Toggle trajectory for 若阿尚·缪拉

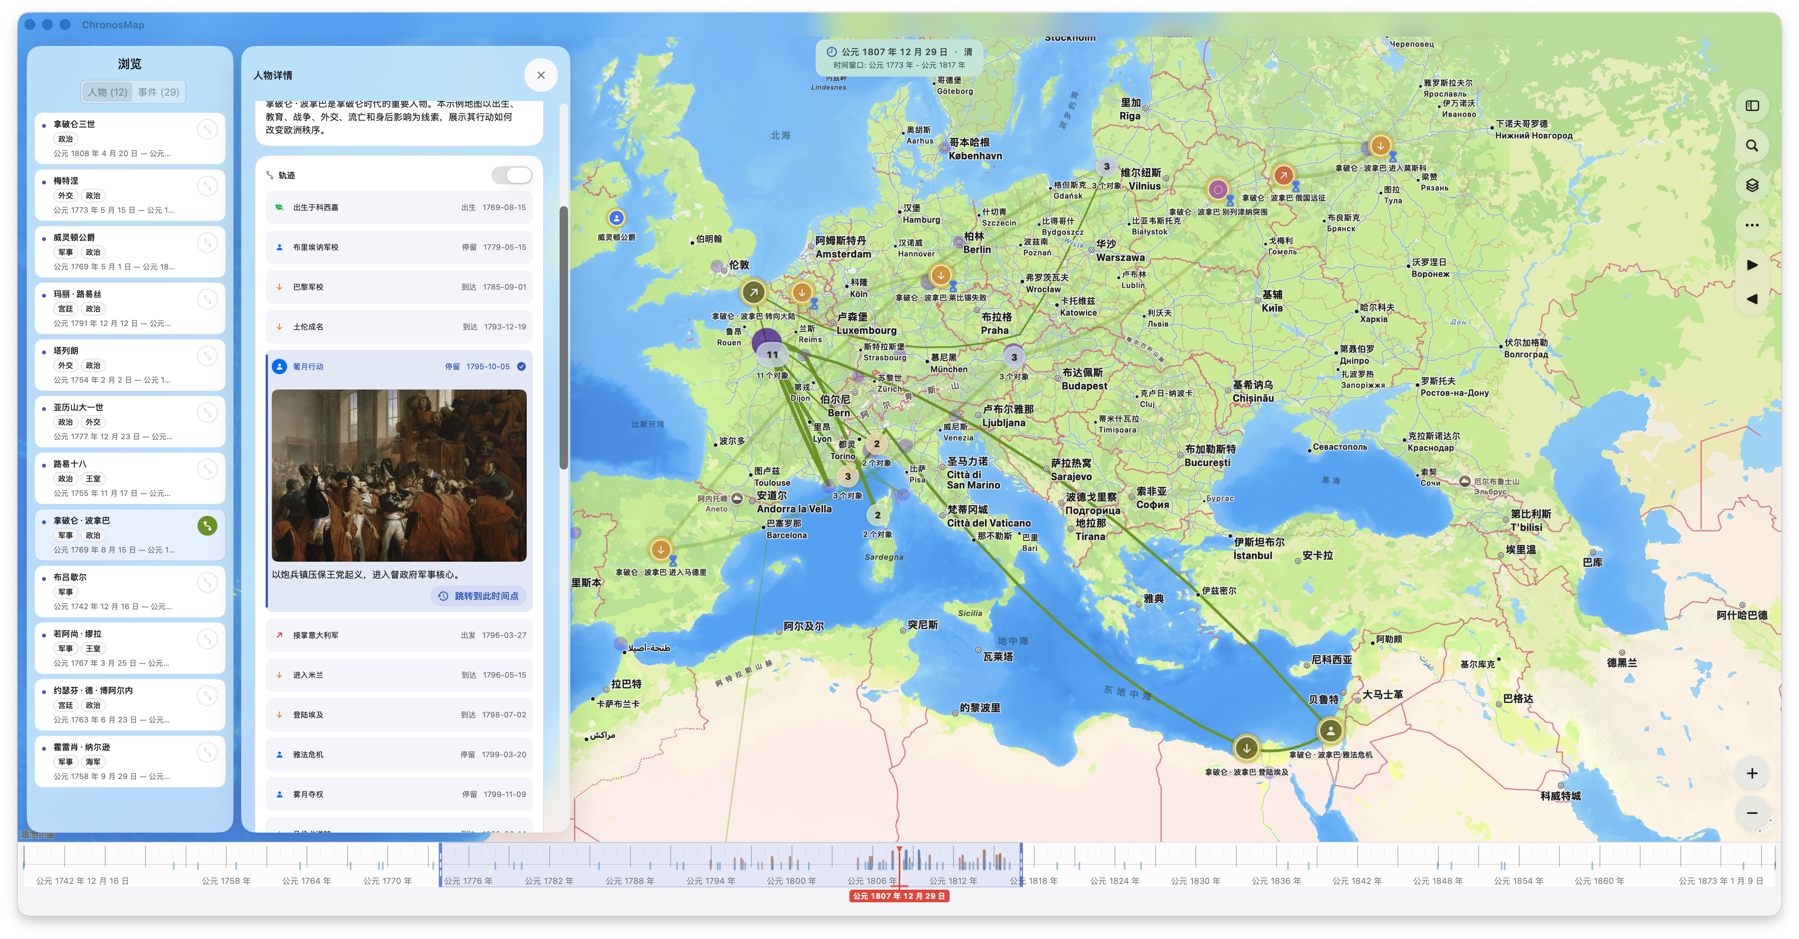207,639
